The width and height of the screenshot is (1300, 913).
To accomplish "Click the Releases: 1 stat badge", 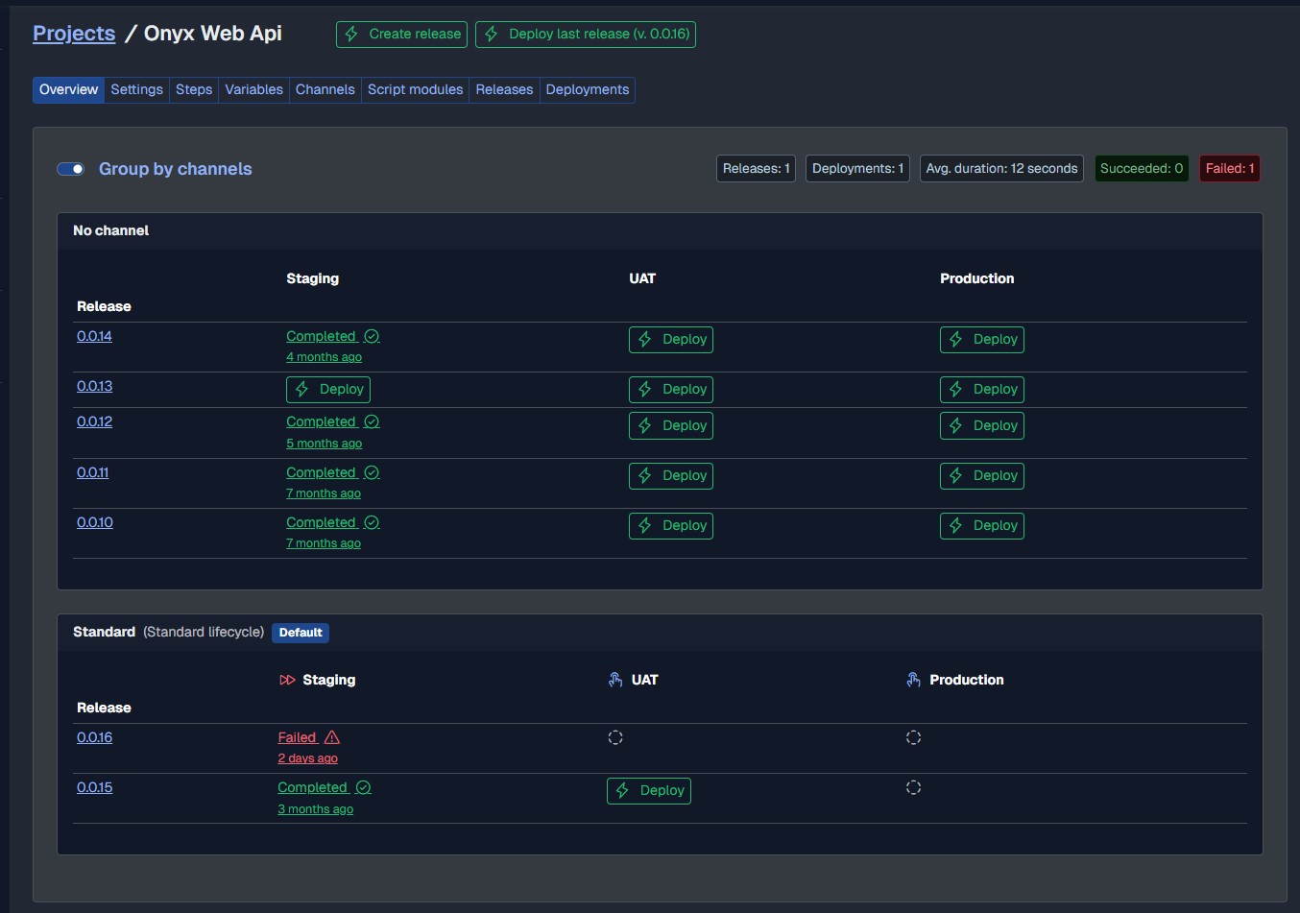I will (757, 168).
